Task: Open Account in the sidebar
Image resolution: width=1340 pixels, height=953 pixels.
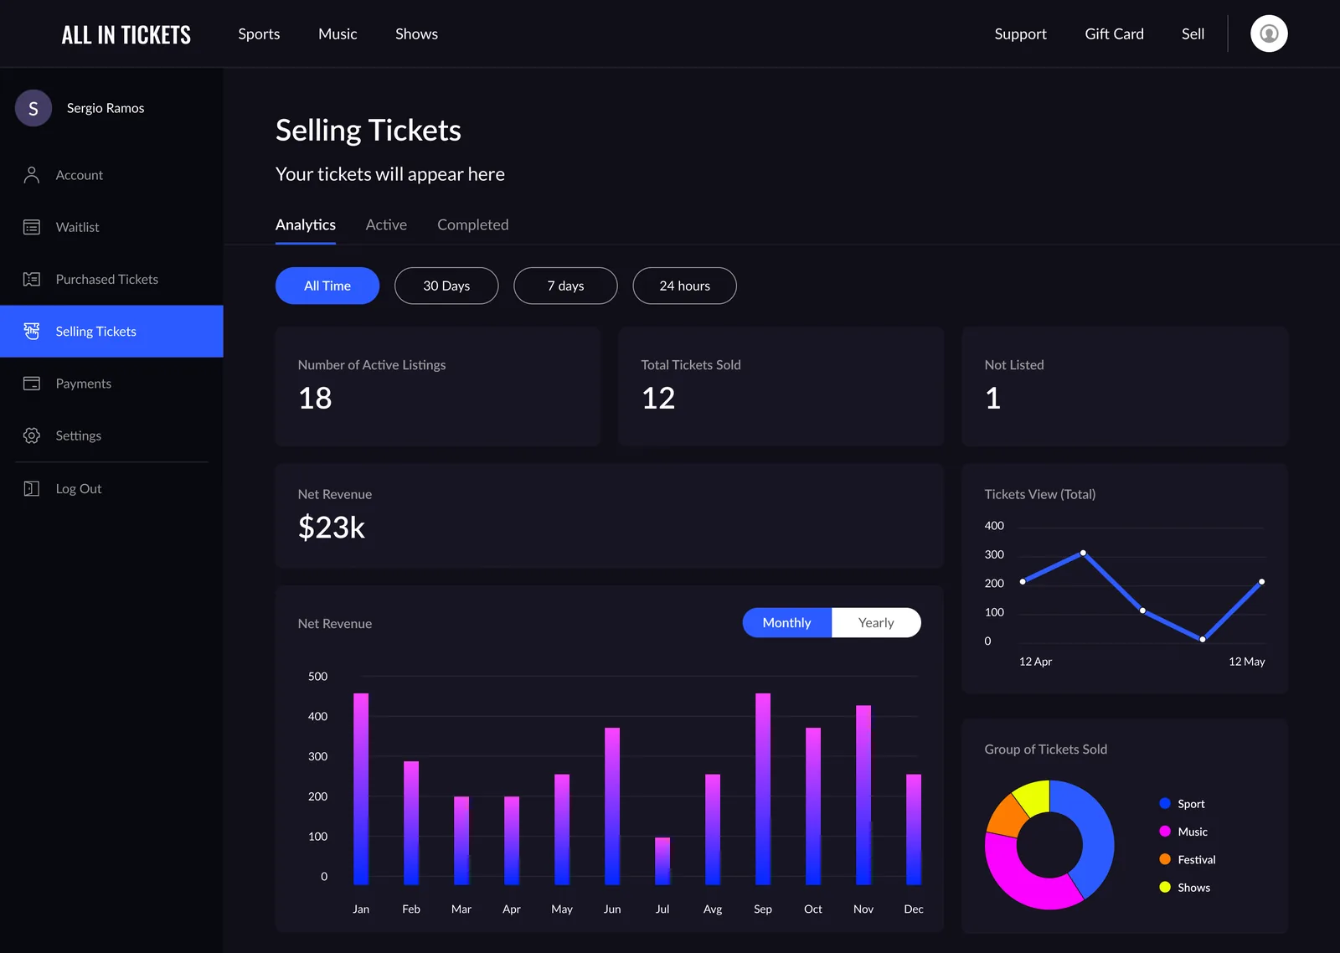Action: (111, 175)
